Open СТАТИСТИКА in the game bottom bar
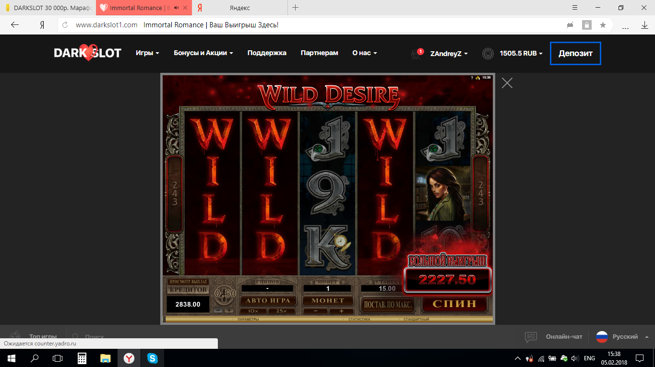 [x=359, y=319]
